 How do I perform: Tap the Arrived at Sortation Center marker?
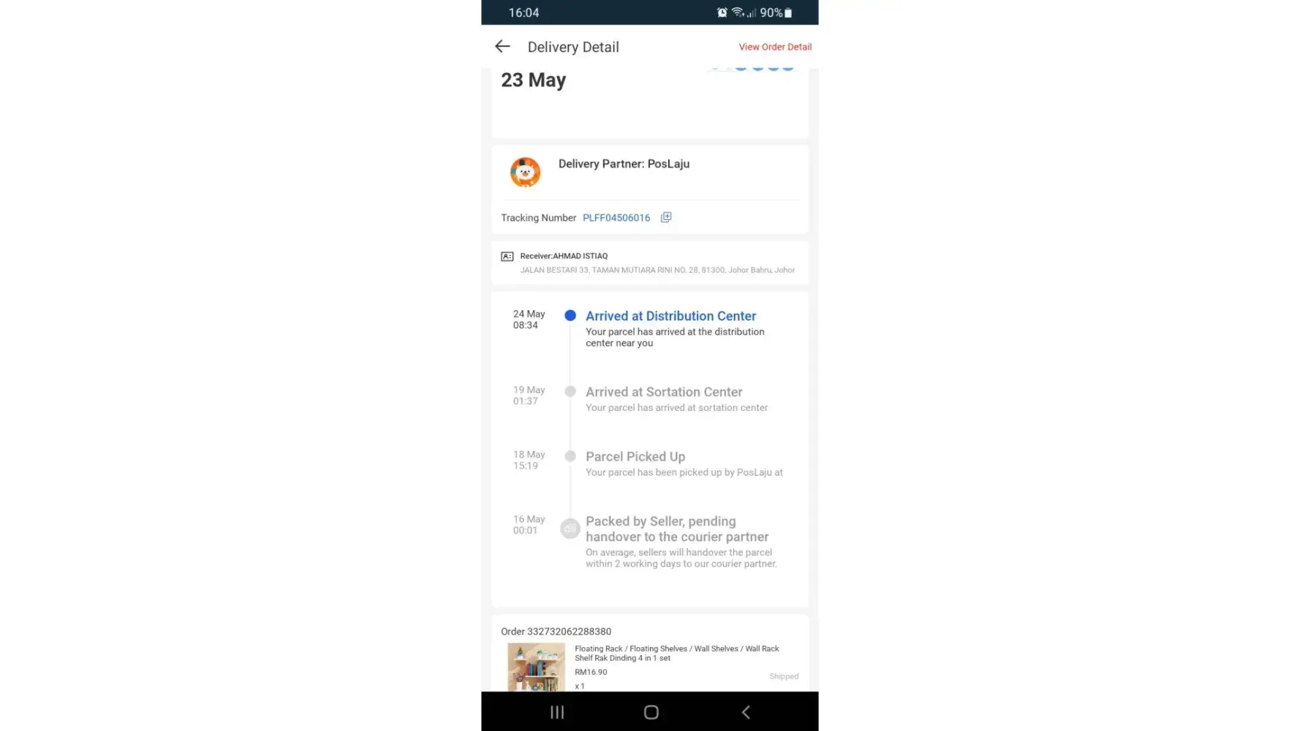pos(570,392)
